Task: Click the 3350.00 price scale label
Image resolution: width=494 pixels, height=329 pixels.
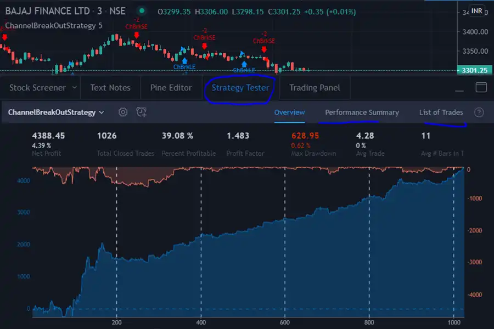Action: pos(475,51)
